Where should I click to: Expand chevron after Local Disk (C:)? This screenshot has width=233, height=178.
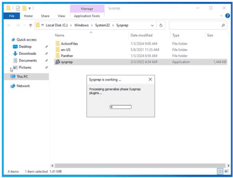tap(71, 26)
